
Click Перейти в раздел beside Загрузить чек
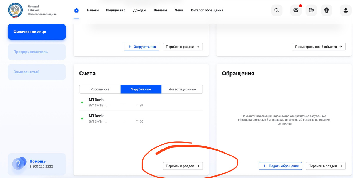tap(183, 47)
